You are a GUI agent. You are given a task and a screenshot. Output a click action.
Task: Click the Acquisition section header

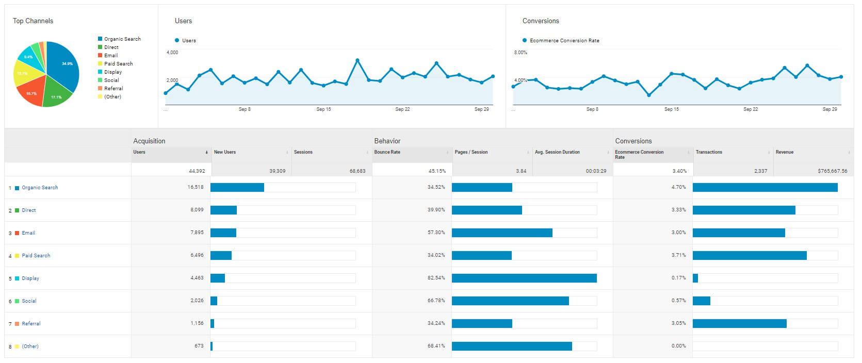(149, 141)
